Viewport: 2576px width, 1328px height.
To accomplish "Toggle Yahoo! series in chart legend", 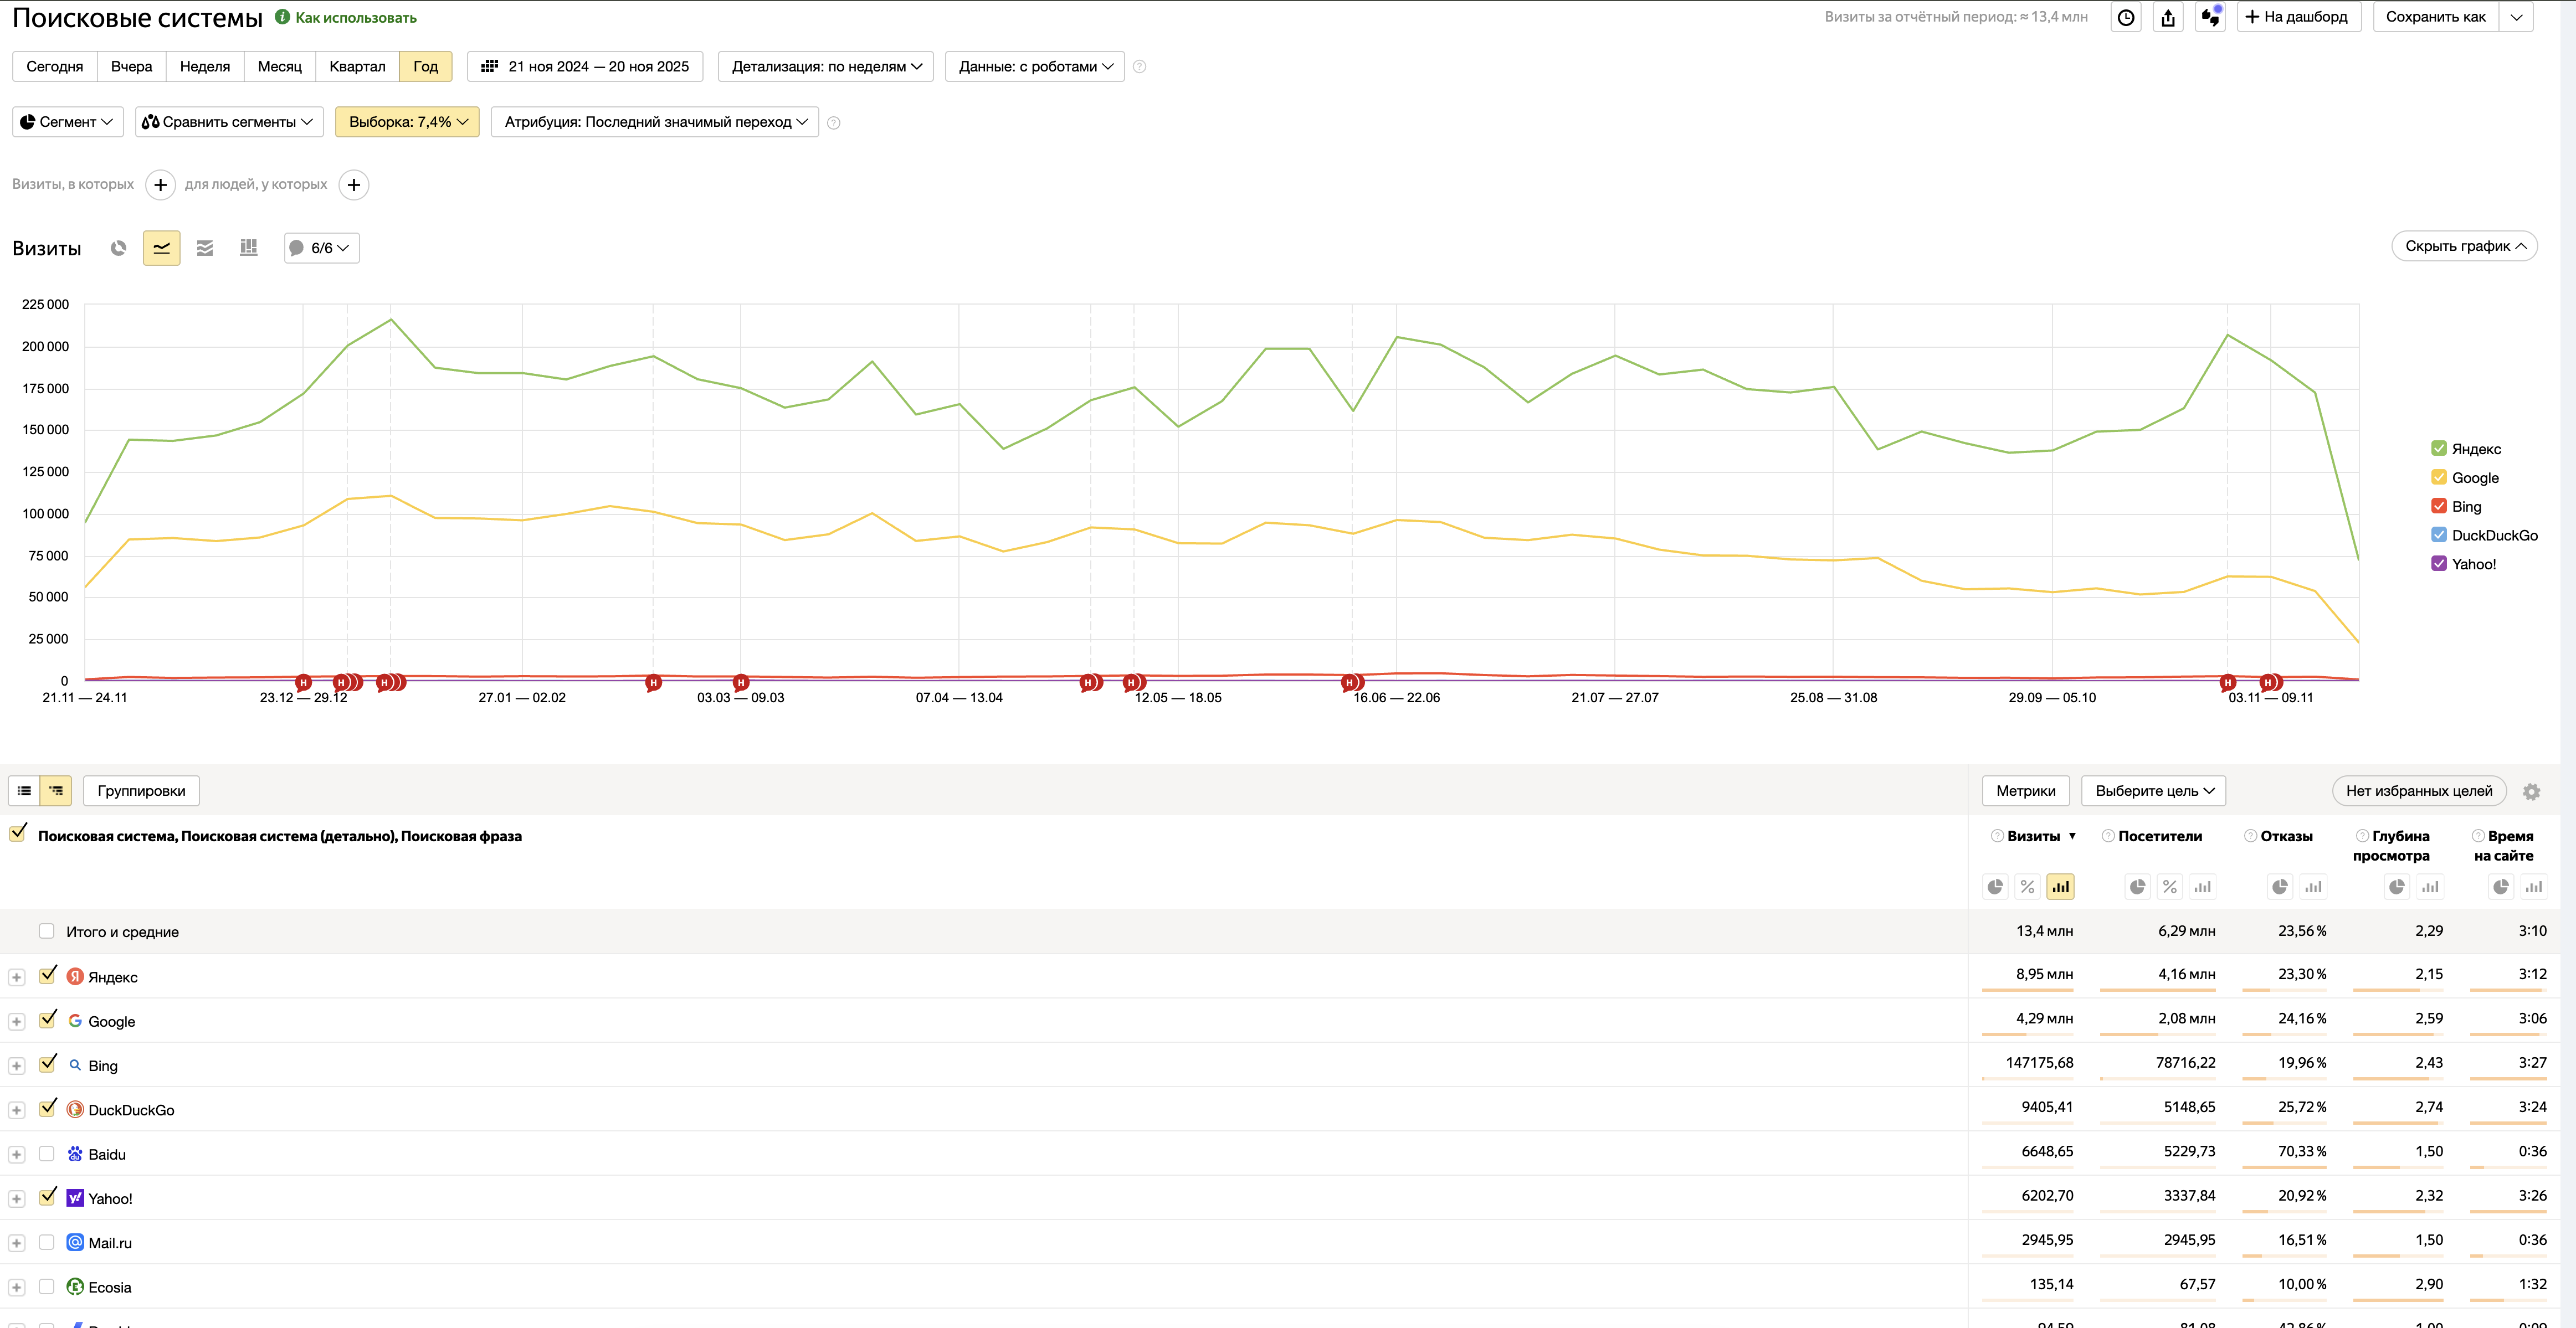I will [2439, 564].
